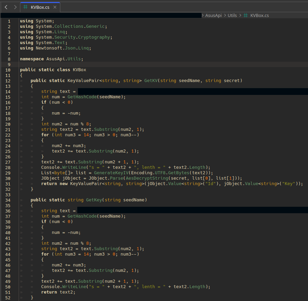The height and width of the screenshot is (301, 308).
Task: Click the 'for' keyword on line 44
Action: point(45,254)
